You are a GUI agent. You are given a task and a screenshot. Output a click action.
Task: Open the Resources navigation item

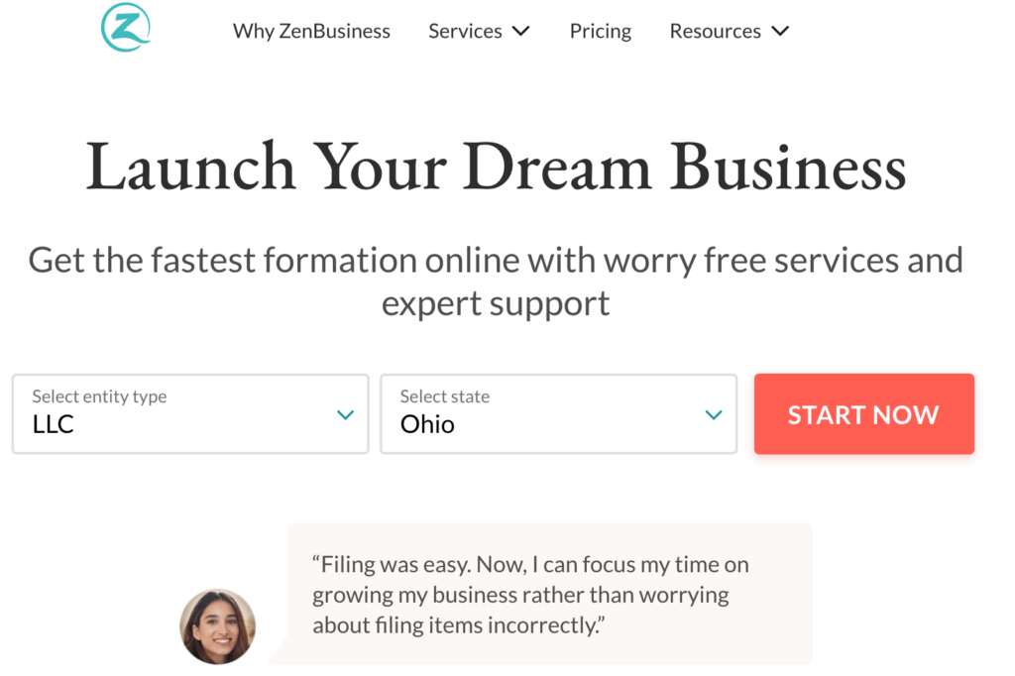coord(716,31)
